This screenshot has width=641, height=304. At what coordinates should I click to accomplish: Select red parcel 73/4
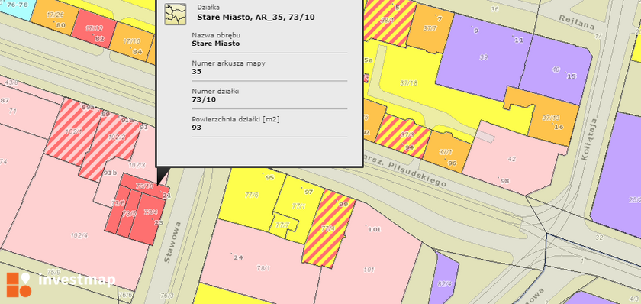(150, 215)
